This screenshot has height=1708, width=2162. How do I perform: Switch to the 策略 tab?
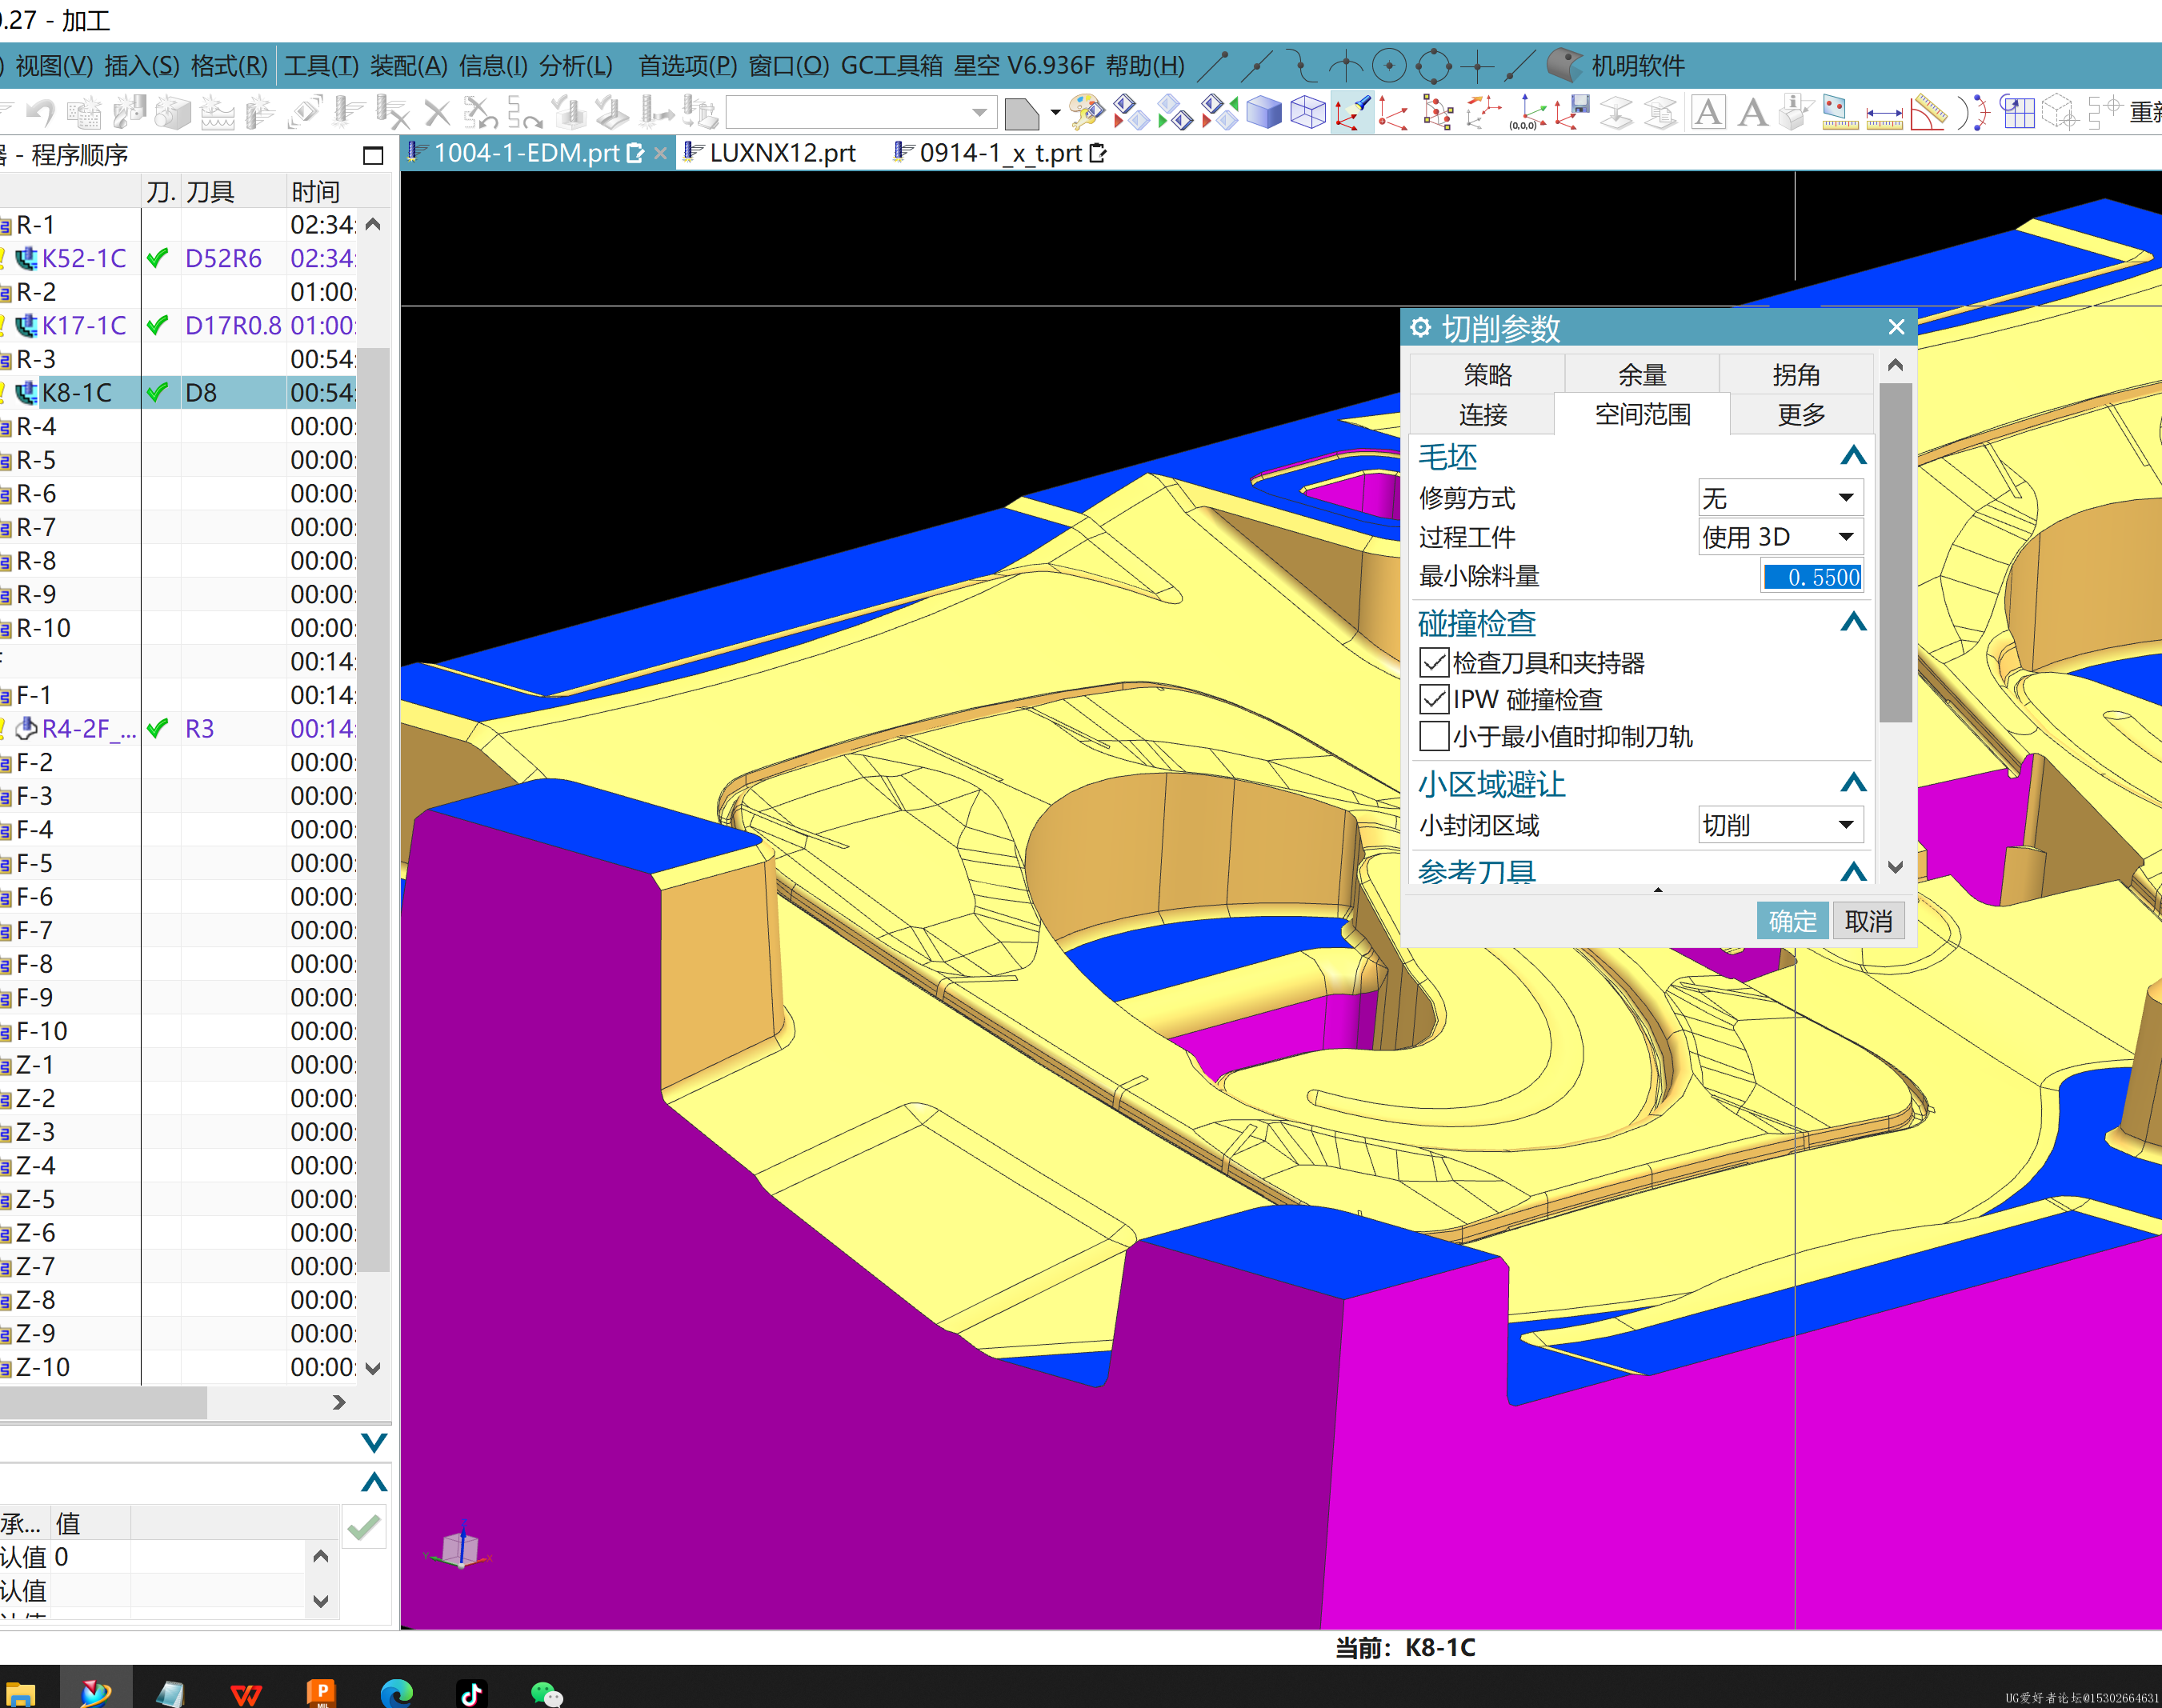pos(1487,375)
